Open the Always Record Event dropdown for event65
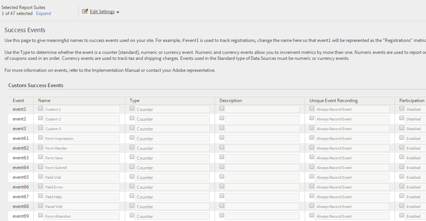 tap(352, 177)
